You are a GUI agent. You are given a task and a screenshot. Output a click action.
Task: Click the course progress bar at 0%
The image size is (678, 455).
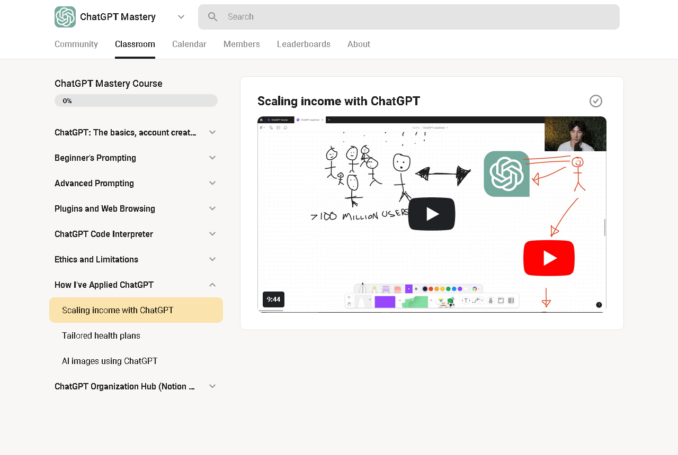[x=136, y=101]
